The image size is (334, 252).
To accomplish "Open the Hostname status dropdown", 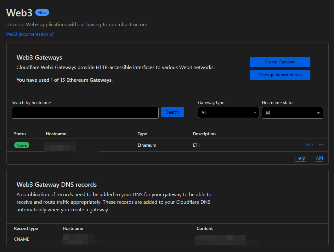I will tap(292, 113).
